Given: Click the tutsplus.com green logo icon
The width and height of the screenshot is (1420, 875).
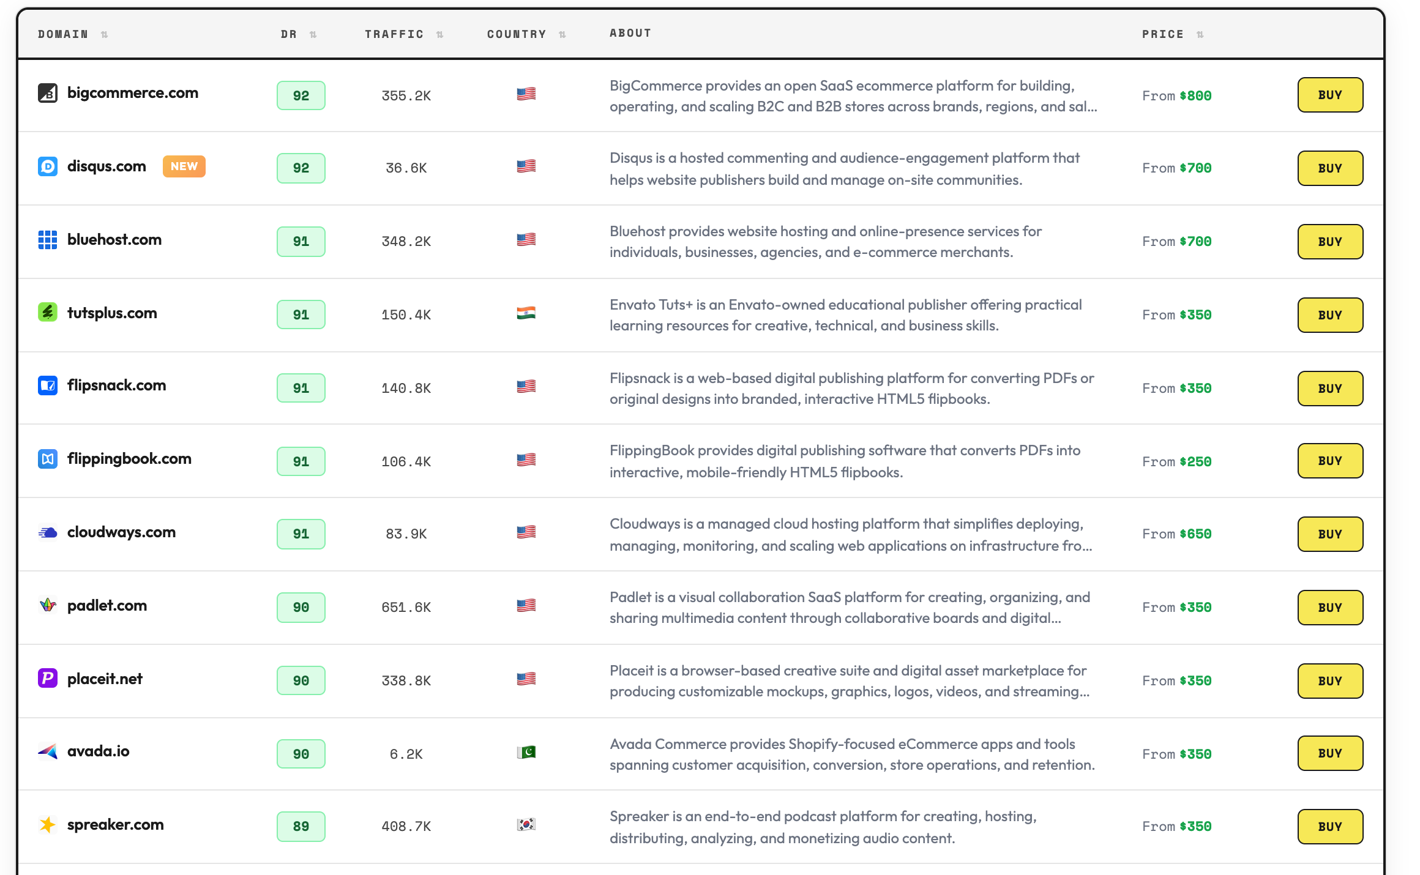Looking at the screenshot, I should [48, 312].
